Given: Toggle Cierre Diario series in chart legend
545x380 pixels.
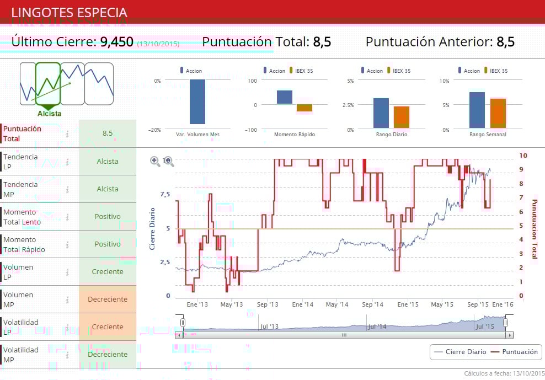Looking at the screenshot, I should click(x=460, y=352).
